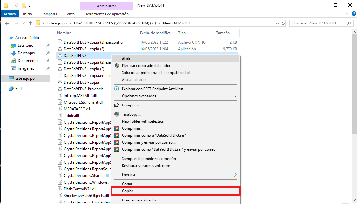The width and height of the screenshot is (358, 204).
Task: Click the shield icon for Ejecutar como administrador
Action: pyautogui.click(x=117, y=66)
